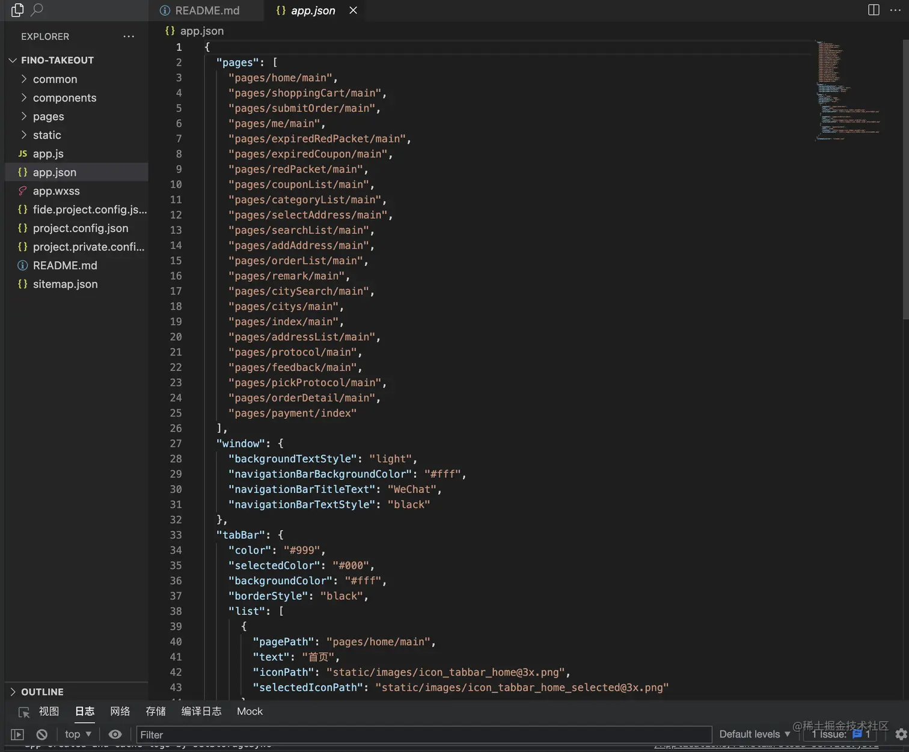Close the app.json editor tab
The width and height of the screenshot is (909, 752).
click(x=353, y=10)
